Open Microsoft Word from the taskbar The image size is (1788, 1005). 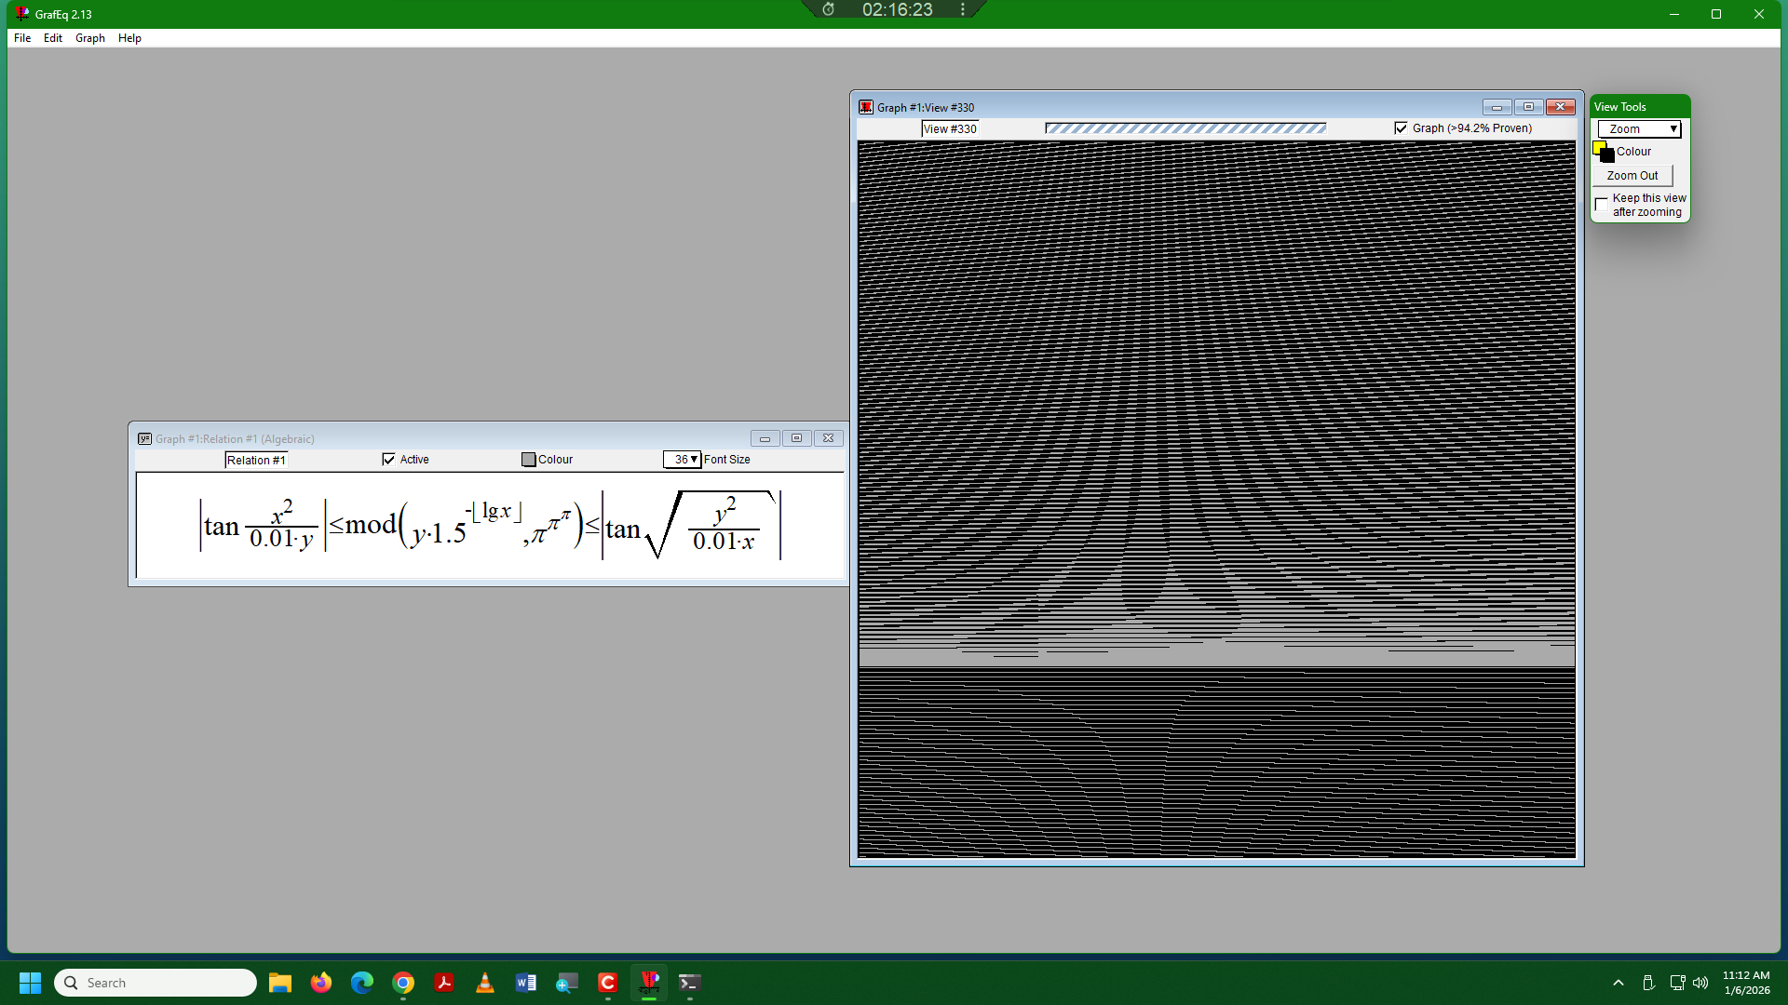click(525, 983)
